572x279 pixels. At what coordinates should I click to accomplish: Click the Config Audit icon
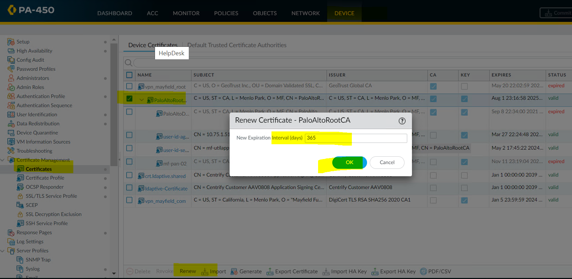[11, 60]
